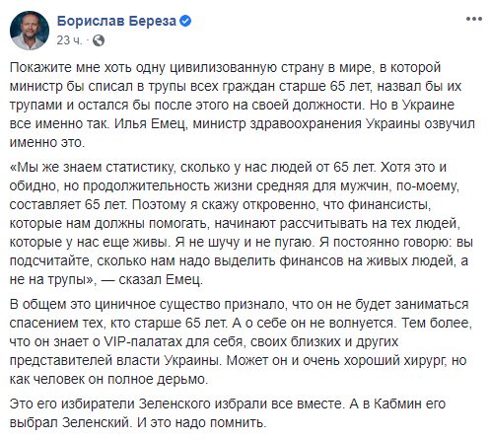This screenshot has height=440, width=490.
Task: Click the word 'финансисты' in the quote
Action: 389,204
